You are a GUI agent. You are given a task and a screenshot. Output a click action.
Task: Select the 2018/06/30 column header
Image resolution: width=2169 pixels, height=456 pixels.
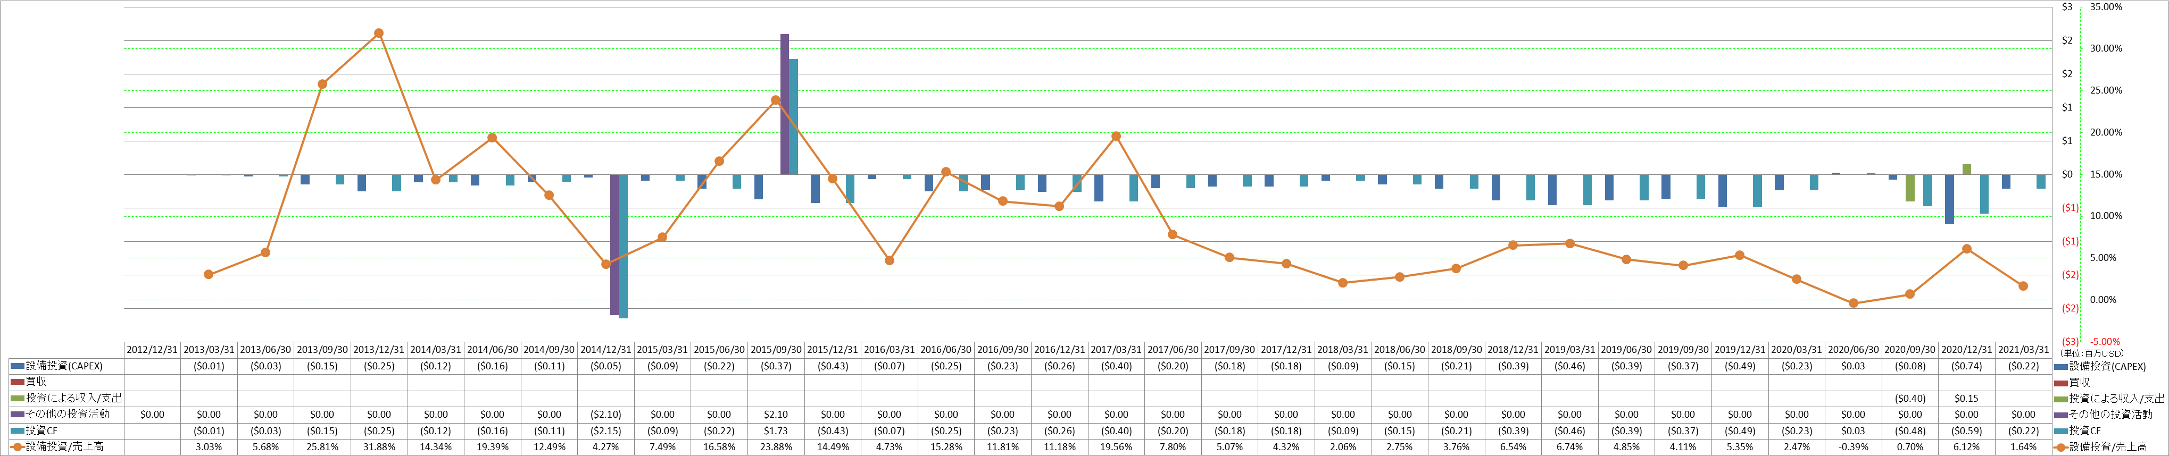(x=1399, y=350)
